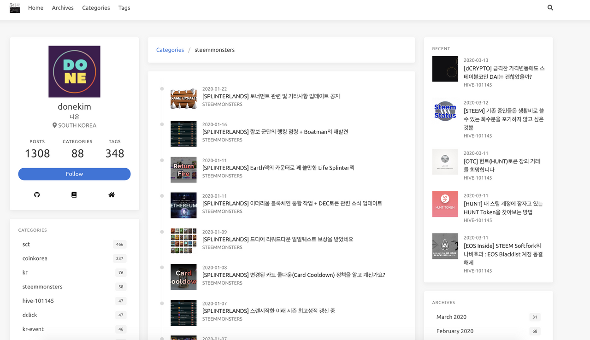Click the Return Fire post thumbnail

[183, 170]
